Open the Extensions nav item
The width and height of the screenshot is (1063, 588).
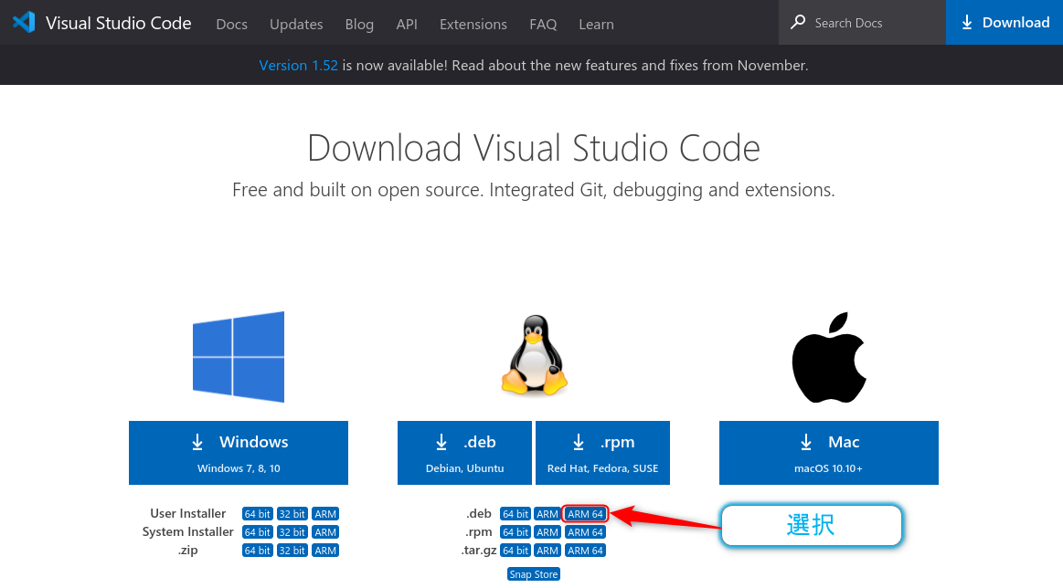click(473, 24)
